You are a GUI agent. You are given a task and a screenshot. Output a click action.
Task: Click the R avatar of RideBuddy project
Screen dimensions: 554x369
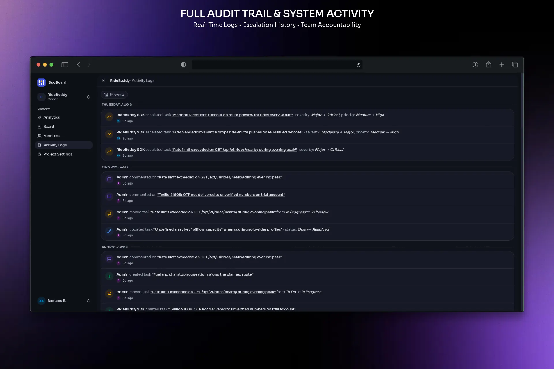tap(41, 97)
